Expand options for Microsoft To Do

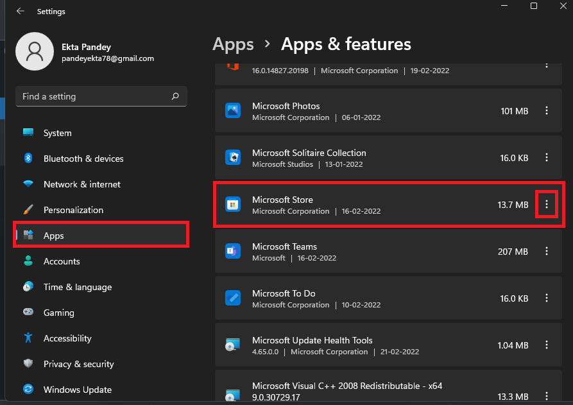coord(547,298)
